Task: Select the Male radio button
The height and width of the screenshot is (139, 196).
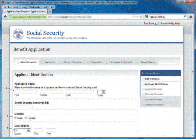Action: [x=15, y=118]
